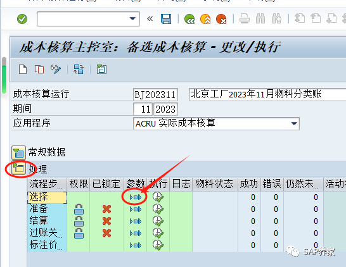Click the lock icon in 过账关 row
The width and height of the screenshot is (346, 267).
click(79, 233)
